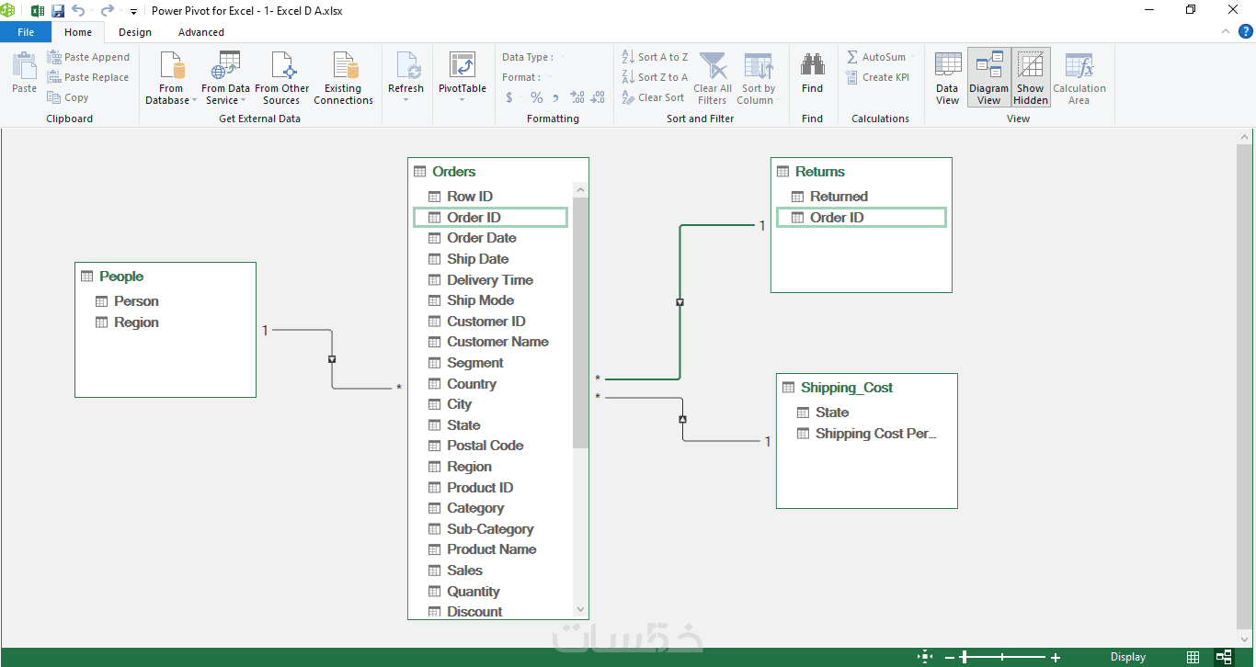1256x667 pixels.
Task: Switch to Excel workbook via Excel icon
Action: 38,11
